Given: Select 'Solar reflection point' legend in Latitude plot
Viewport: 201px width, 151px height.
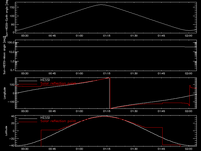Looking at the screenshot, I should pyautogui.click(x=58, y=121).
